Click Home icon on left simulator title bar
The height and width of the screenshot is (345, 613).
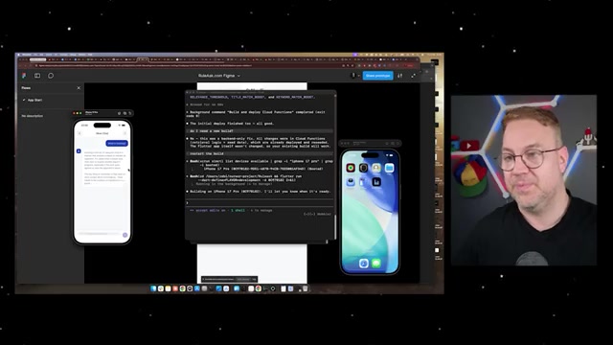point(119,113)
